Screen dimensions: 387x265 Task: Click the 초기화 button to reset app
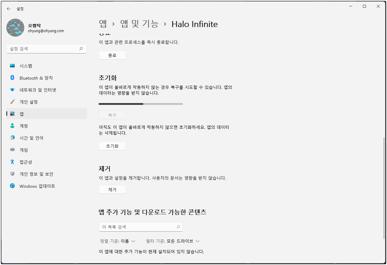pos(112,146)
